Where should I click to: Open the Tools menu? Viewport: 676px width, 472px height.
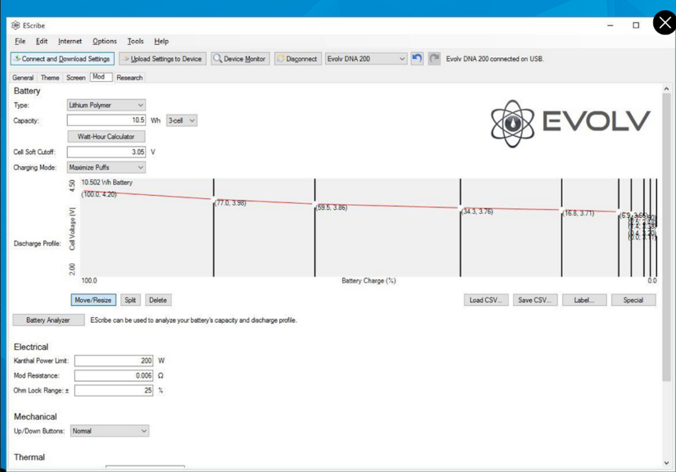135,41
